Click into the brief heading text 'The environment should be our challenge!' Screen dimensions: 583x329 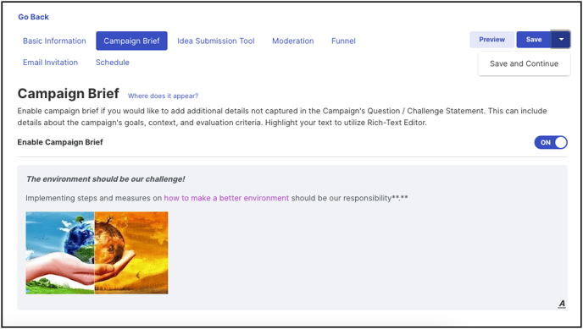click(x=106, y=179)
